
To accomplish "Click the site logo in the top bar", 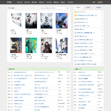I will point(9,2).
